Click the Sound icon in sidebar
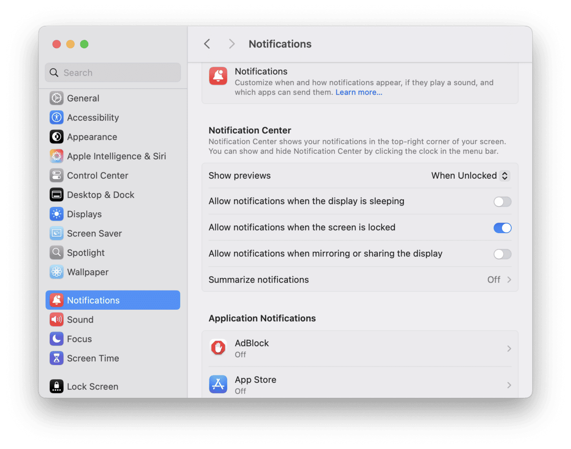 coord(56,320)
